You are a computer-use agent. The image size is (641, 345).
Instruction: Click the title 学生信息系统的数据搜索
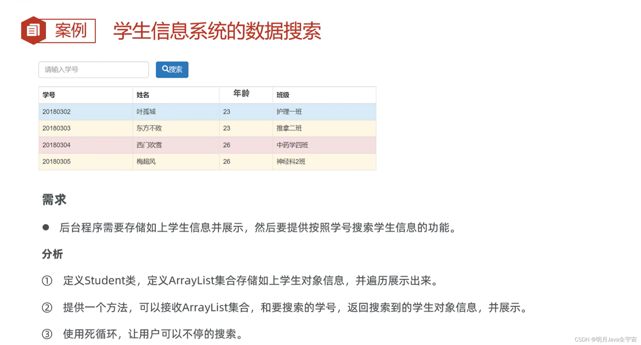coord(217,31)
